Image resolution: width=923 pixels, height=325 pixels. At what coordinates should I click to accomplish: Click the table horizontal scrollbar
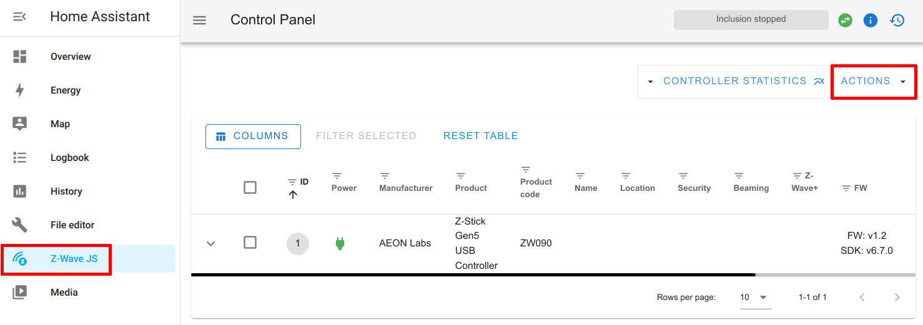473,274
